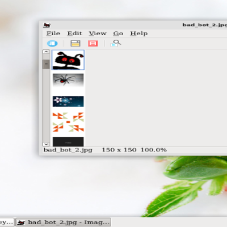This screenshot has width=227, height=227.
Task: Click the bug icon in window title bar
Action: point(47,25)
